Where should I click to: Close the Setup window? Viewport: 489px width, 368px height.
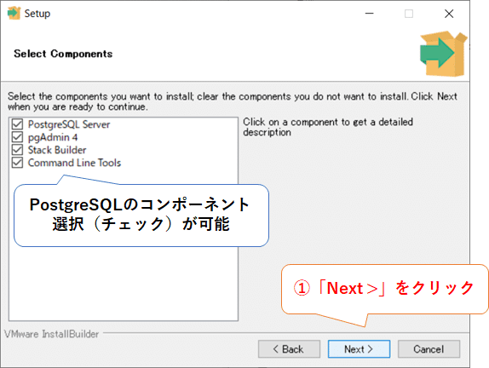coord(449,14)
